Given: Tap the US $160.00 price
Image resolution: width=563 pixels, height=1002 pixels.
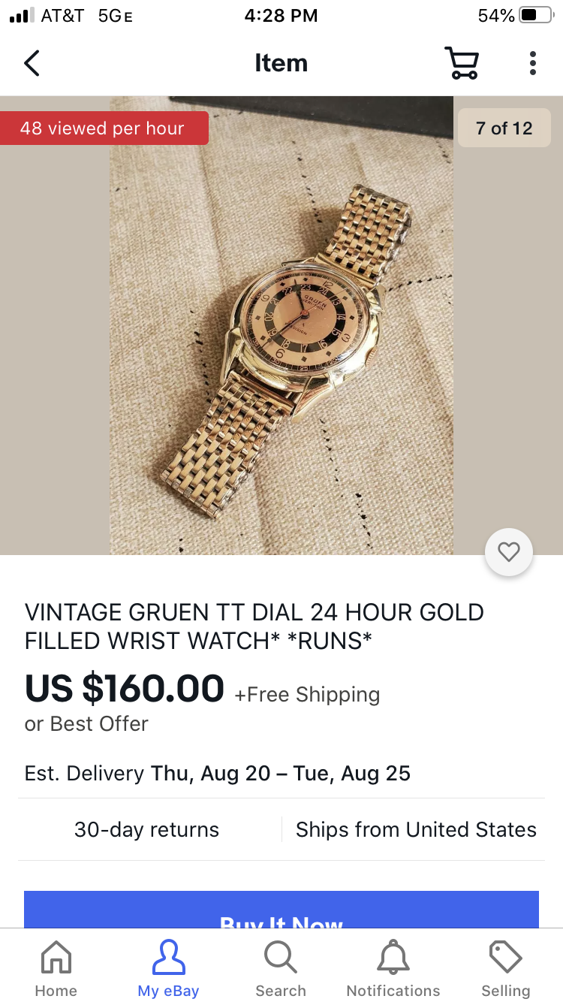Looking at the screenshot, I should click(x=125, y=689).
